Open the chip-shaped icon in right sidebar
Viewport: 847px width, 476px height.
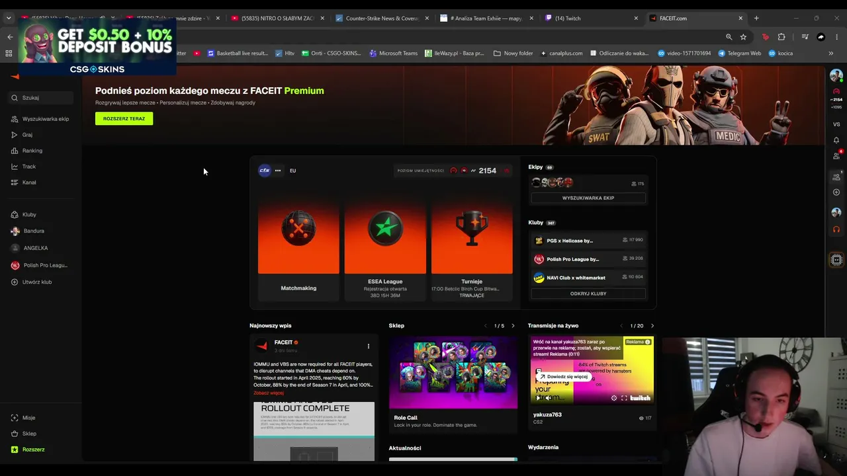click(836, 260)
